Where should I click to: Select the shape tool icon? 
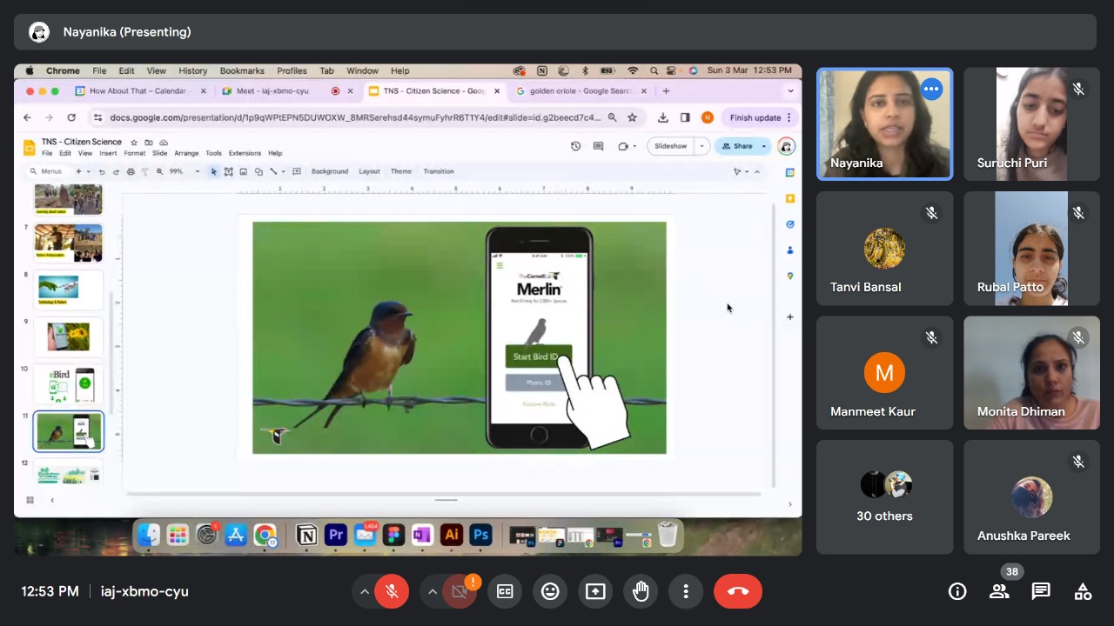tap(258, 171)
